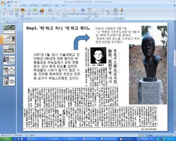Insert a SmartArt graphic

point(35,12)
